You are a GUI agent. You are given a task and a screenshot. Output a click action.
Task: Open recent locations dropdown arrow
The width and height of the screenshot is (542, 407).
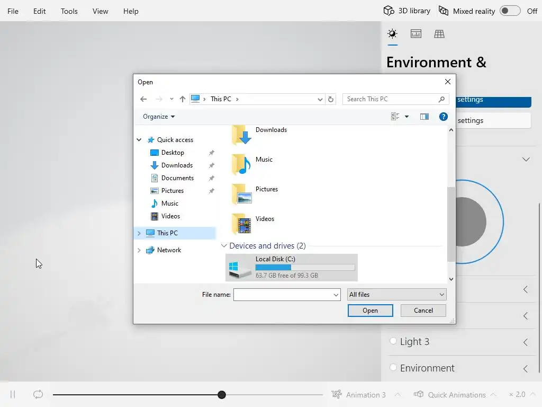pos(171,99)
